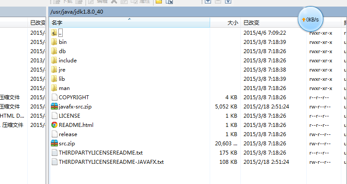The height and width of the screenshot is (184, 347).
Task: Click the 108 KB size cell
Action: pos(229,162)
